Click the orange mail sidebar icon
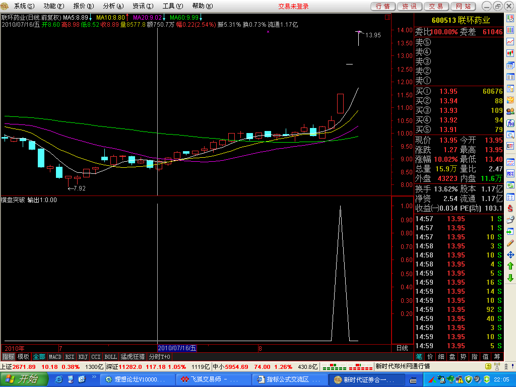Viewport: 516px width, 387px height. 510,100
